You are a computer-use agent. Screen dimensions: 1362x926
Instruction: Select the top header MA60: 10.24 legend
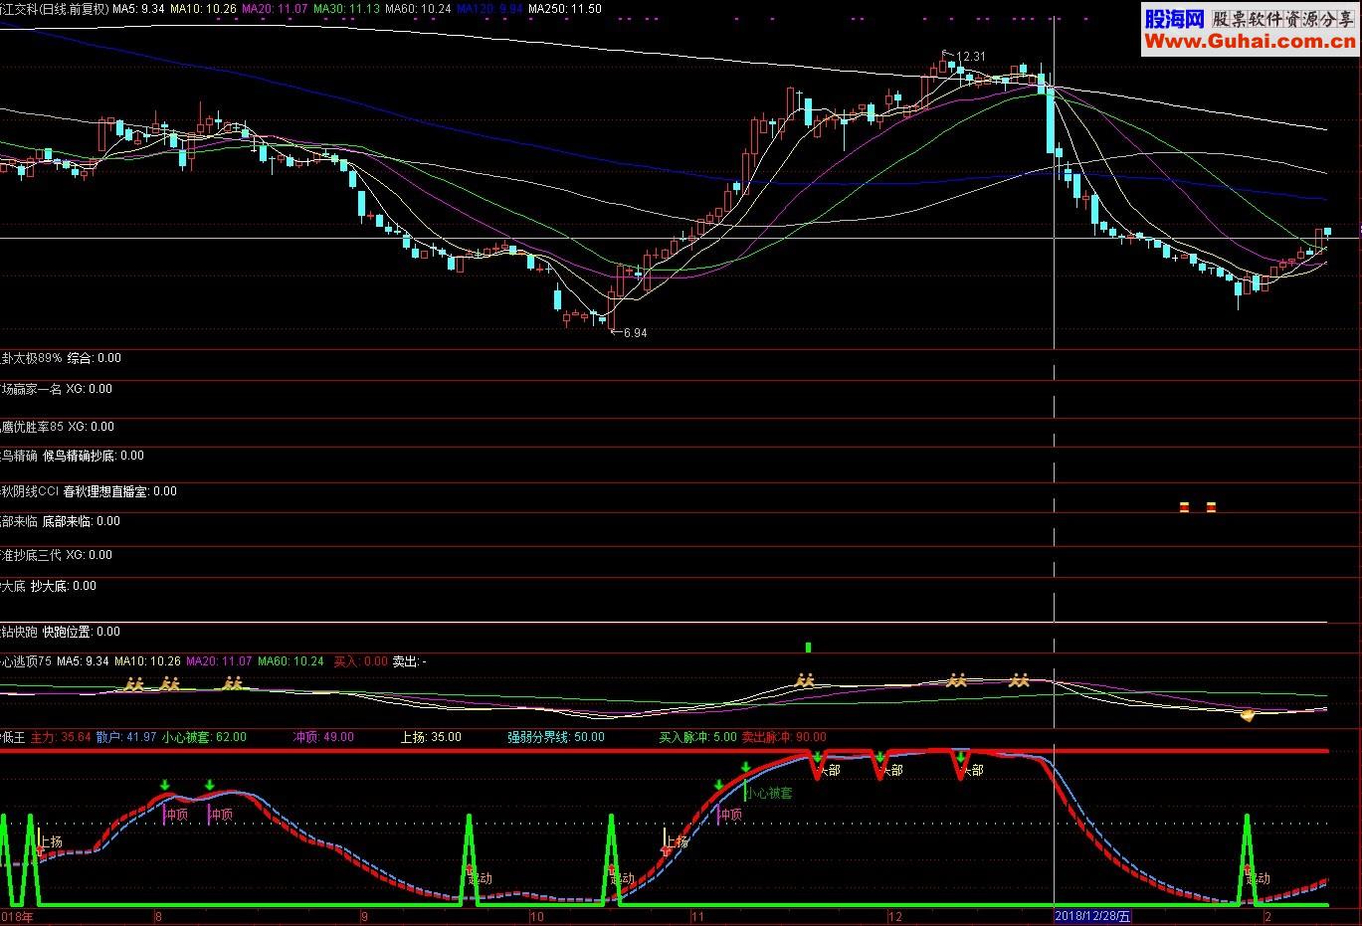pos(418,8)
